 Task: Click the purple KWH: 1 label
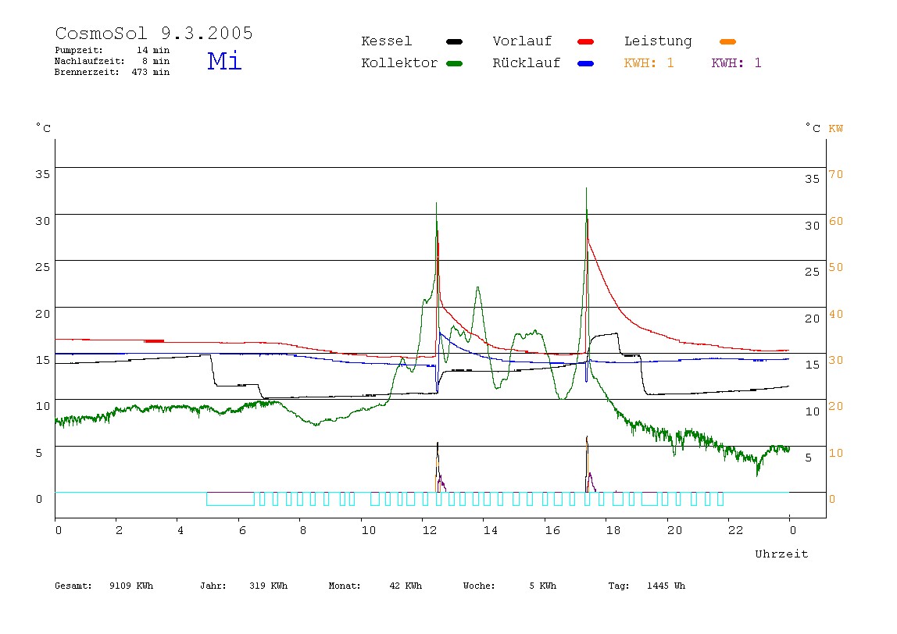(736, 63)
